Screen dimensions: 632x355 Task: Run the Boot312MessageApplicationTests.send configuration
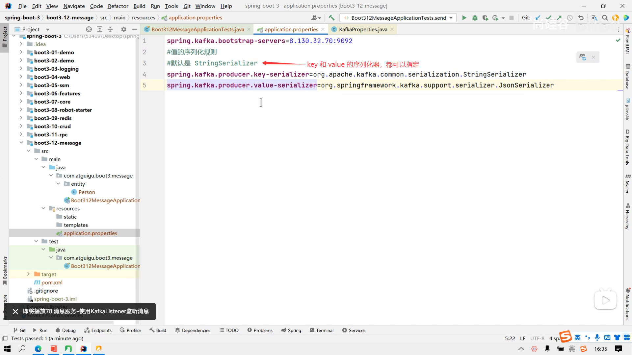pyautogui.click(x=464, y=18)
